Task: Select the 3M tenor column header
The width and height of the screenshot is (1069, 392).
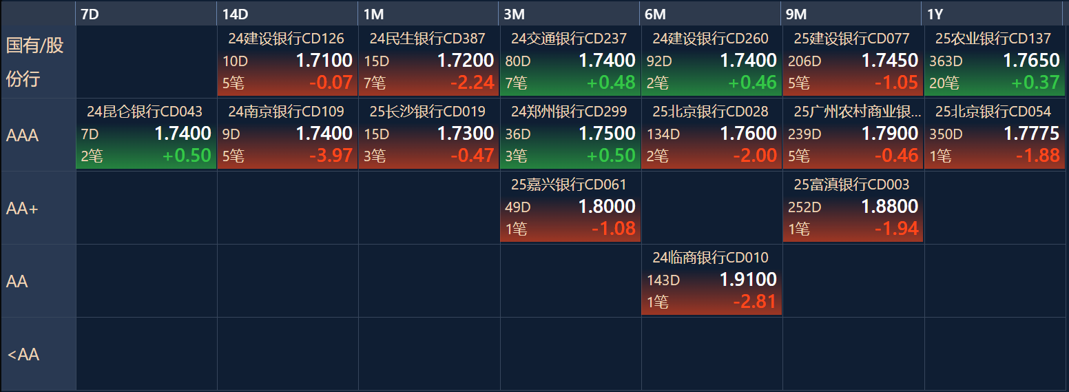Action: coord(570,14)
